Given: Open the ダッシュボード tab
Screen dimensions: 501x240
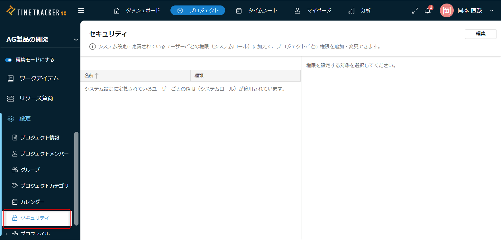Looking at the screenshot, I should pos(137,11).
